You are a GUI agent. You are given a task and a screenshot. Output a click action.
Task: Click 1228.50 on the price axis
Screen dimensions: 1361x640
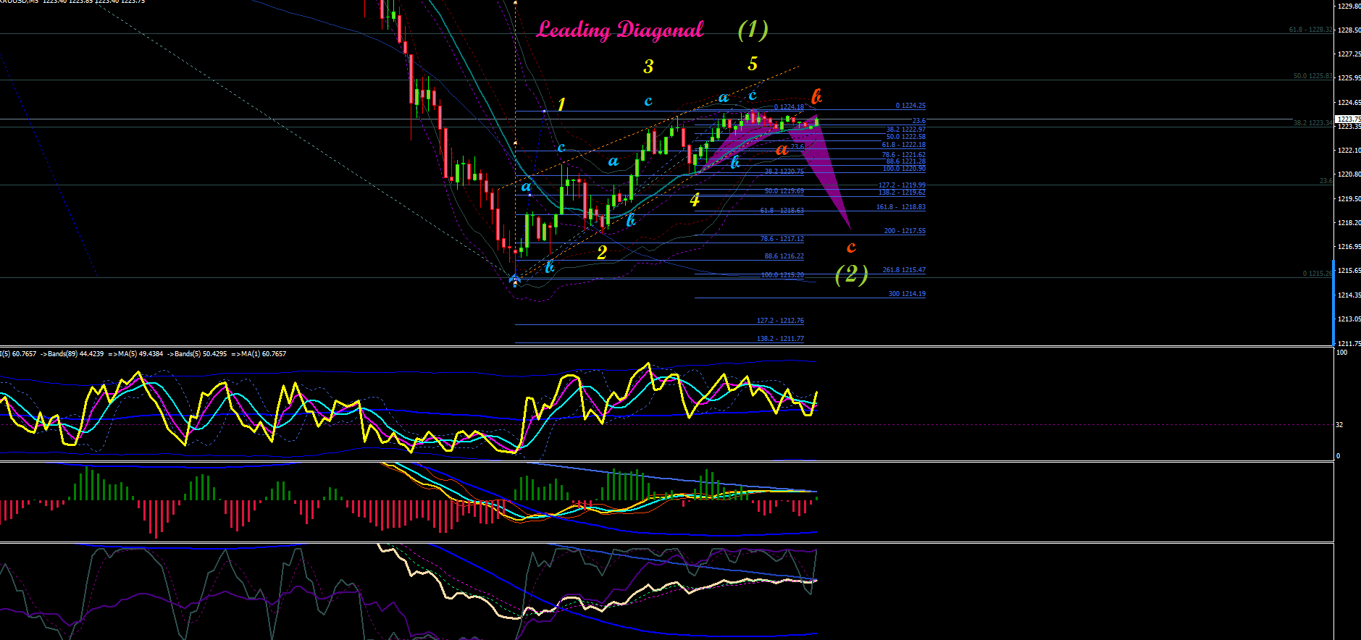click(x=1349, y=30)
